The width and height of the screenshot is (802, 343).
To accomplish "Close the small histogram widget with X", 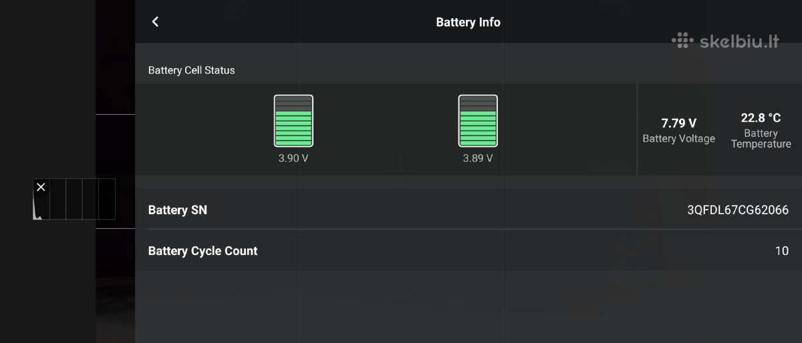I will point(41,187).
